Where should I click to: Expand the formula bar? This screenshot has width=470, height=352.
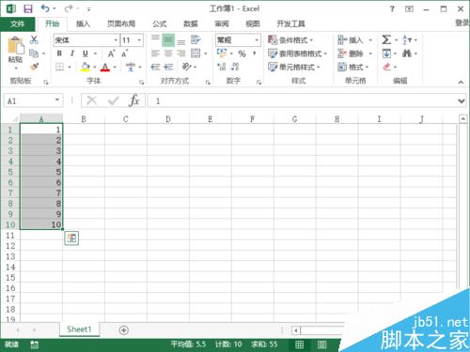coord(461,101)
